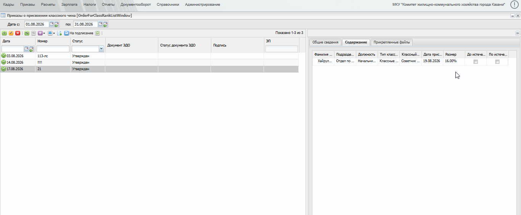
Task: Click the 'Статус документа ЭДО' column header
Action: [185, 45]
